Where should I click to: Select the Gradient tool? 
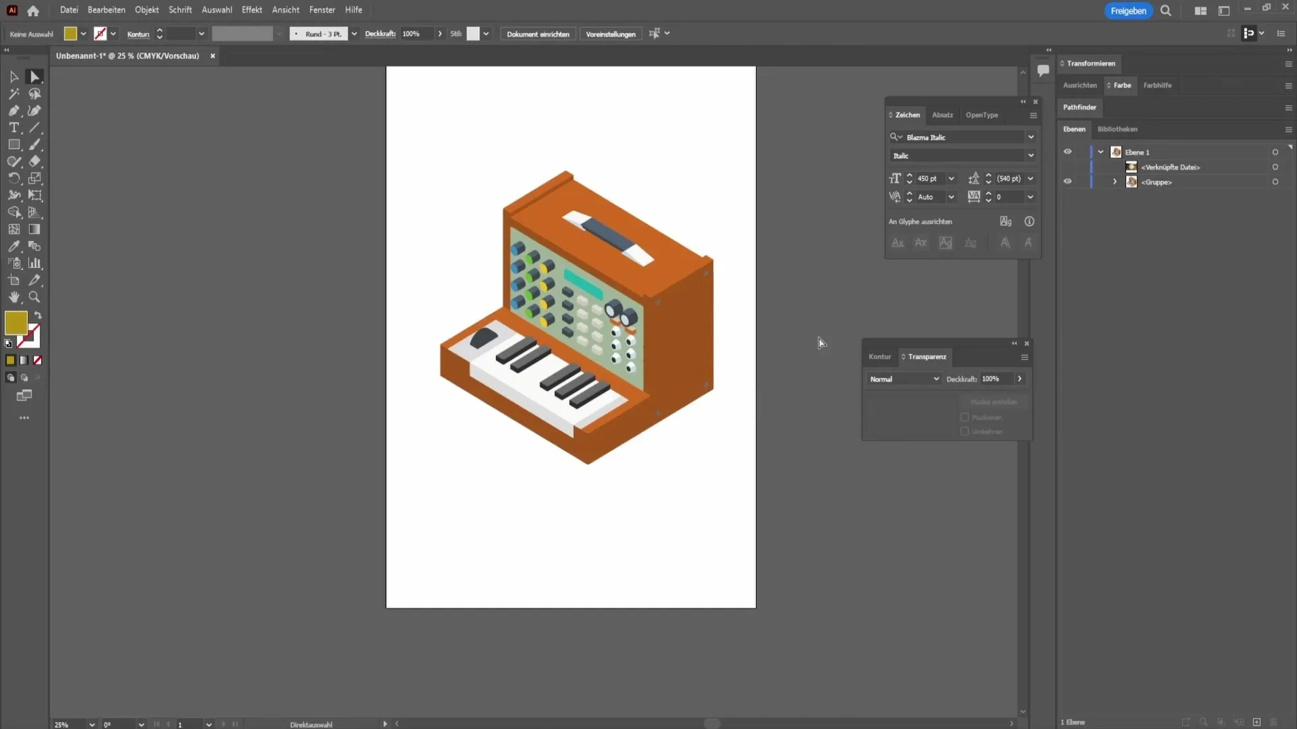pyautogui.click(x=34, y=230)
